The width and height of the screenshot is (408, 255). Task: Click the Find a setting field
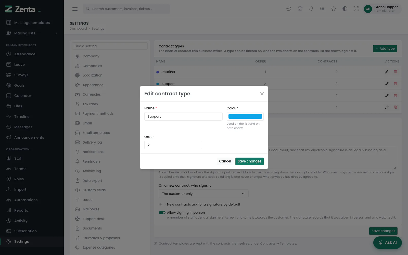(110, 46)
